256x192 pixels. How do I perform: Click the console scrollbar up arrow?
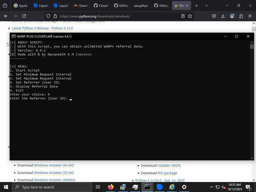point(251,42)
